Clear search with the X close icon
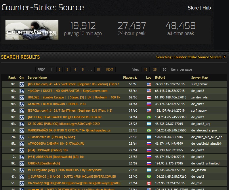Image resolution: width=229 pixels, height=190 pixels. click(225, 57)
